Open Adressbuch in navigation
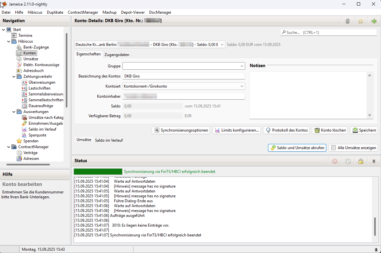 pyautogui.click(x=33, y=70)
